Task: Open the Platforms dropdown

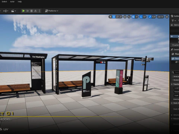Action: click(x=52, y=11)
